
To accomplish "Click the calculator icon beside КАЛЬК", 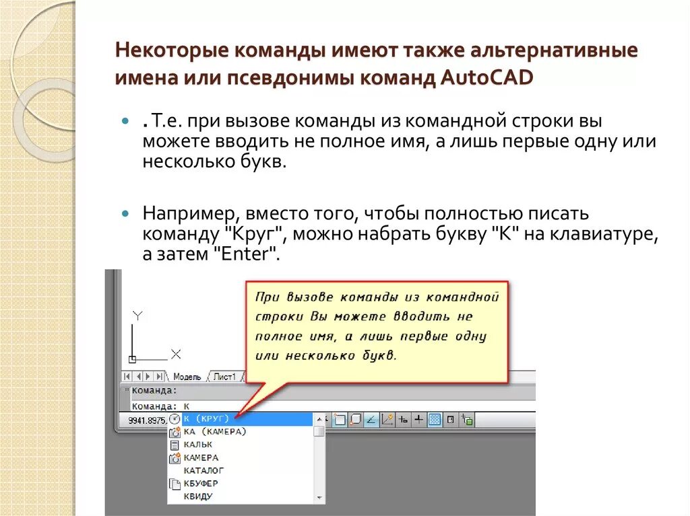I will 175,445.
